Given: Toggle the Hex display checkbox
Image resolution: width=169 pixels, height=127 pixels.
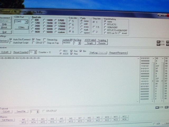Looking at the screenshot, I should pyautogui.click(x=71, y=54).
